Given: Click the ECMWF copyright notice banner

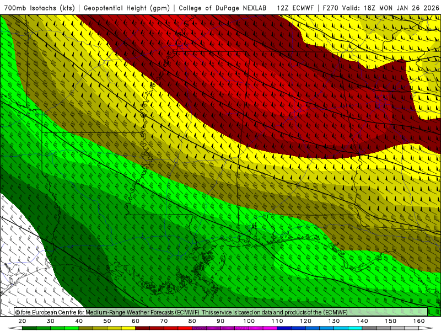Looking at the screenshot, I should click(x=221, y=312).
